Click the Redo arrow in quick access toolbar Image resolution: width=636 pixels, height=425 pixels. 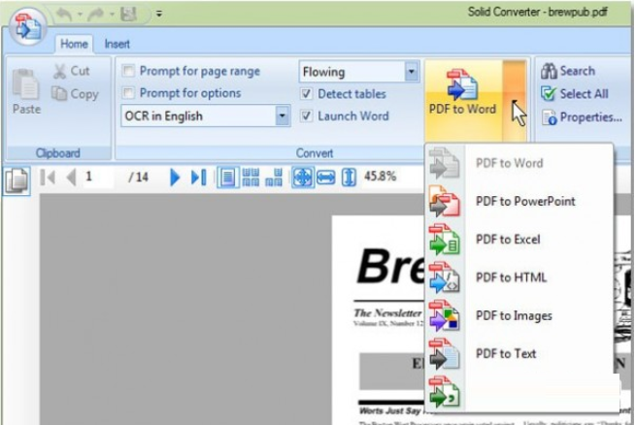click(x=96, y=15)
